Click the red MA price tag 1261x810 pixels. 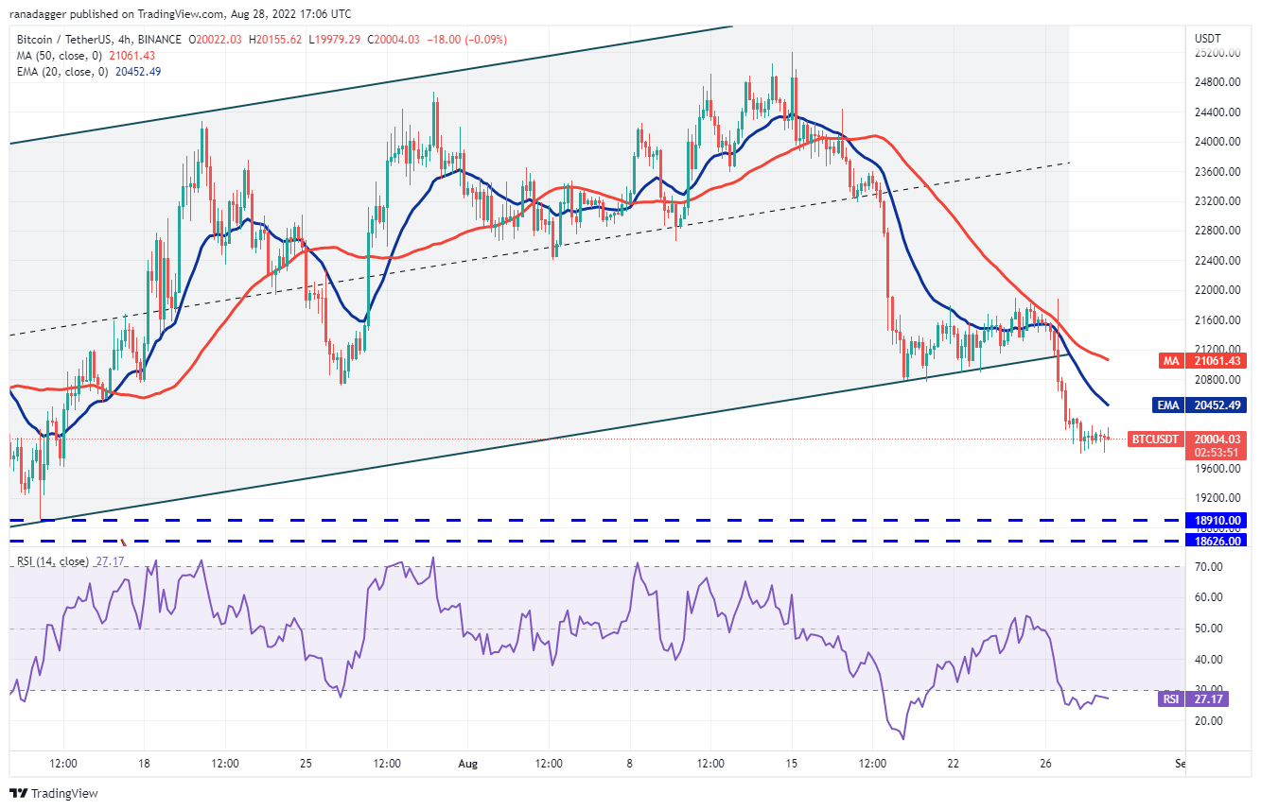tap(1215, 360)
